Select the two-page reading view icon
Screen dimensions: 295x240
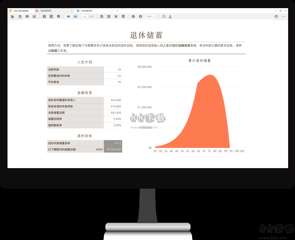pyautogui.click(x=108, y=17)
